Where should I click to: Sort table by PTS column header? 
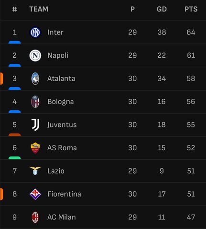pyautogui.click(x=191, y=9)
